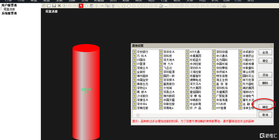
Task: Click 冀东水泥 in the list
Action: (249, 100)
